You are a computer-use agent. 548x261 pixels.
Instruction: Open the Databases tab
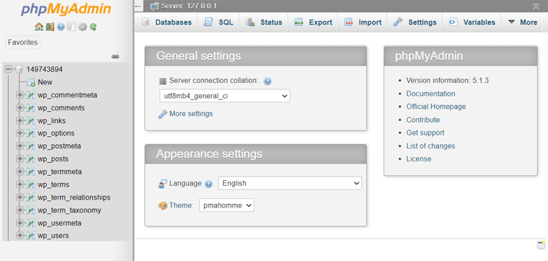point(167,22)
